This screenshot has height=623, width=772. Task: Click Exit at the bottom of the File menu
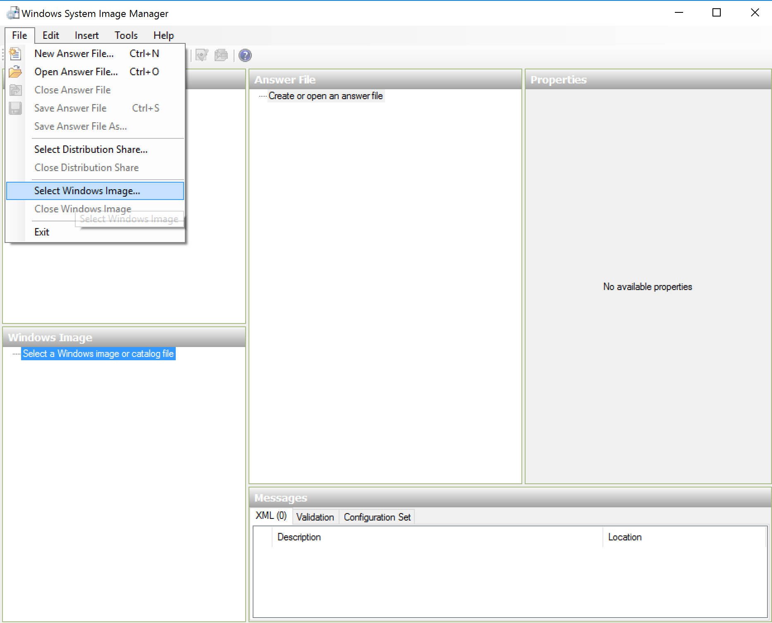click(41, 232)
